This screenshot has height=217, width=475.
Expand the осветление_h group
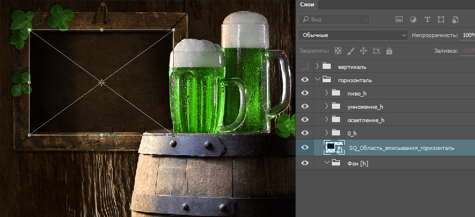click(327, 119)
